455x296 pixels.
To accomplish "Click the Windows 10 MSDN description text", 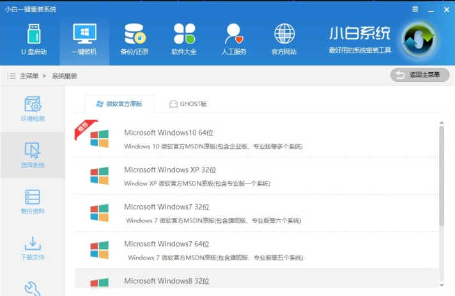I will 213,146.
